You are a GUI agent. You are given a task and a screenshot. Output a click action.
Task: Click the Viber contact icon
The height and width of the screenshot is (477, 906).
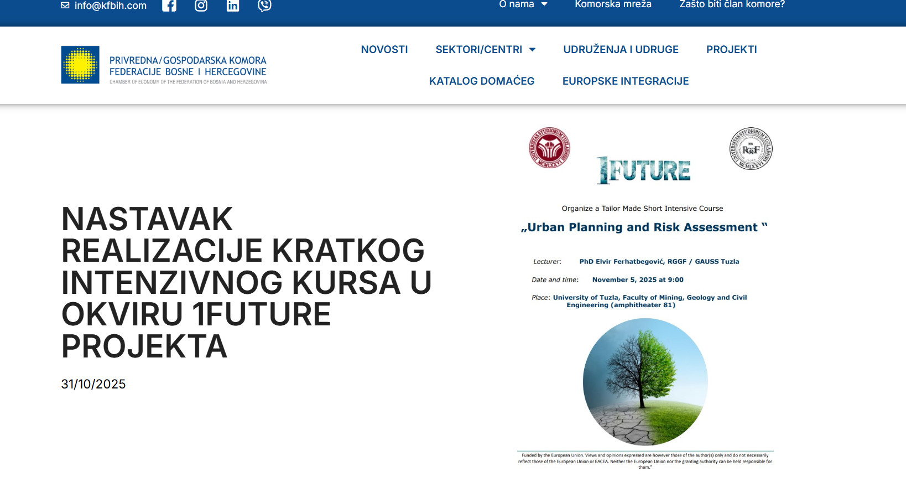click(x=265, y=6)
